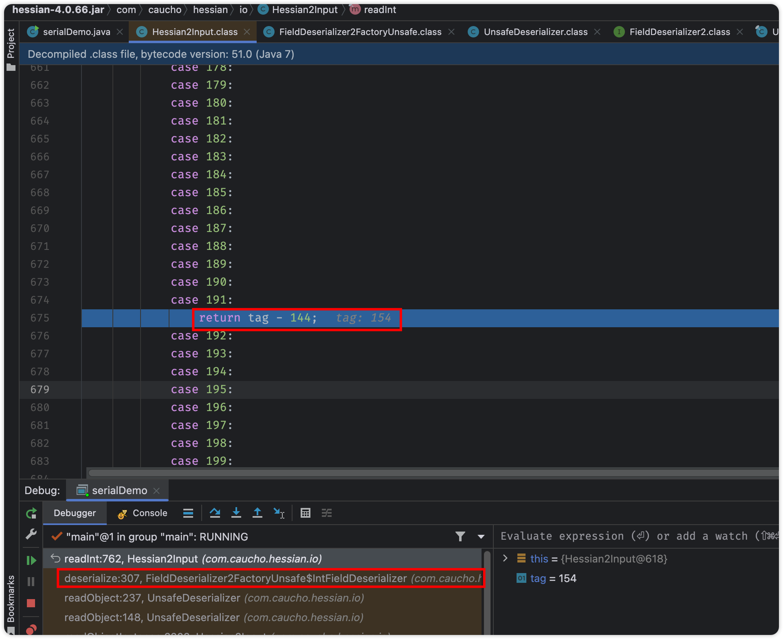Screen dimensions: 783x639
Task: Click the 'case 195:' code line
Action: pos(201,390)
